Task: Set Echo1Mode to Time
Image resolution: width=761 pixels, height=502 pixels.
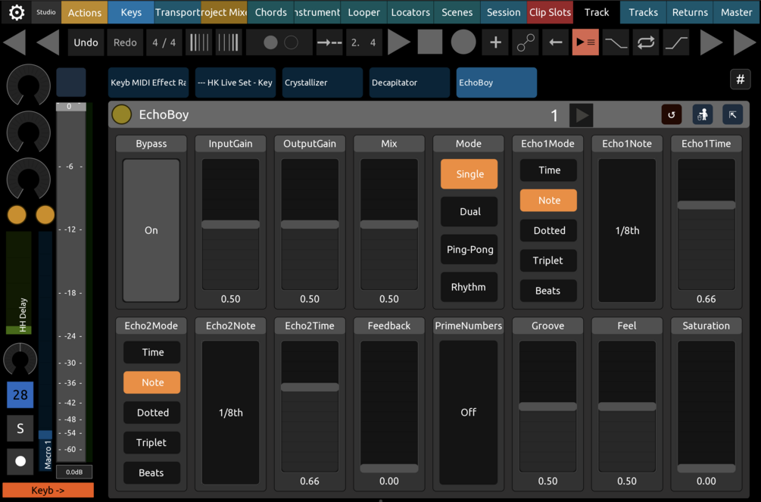Action: tap(548, 170)
